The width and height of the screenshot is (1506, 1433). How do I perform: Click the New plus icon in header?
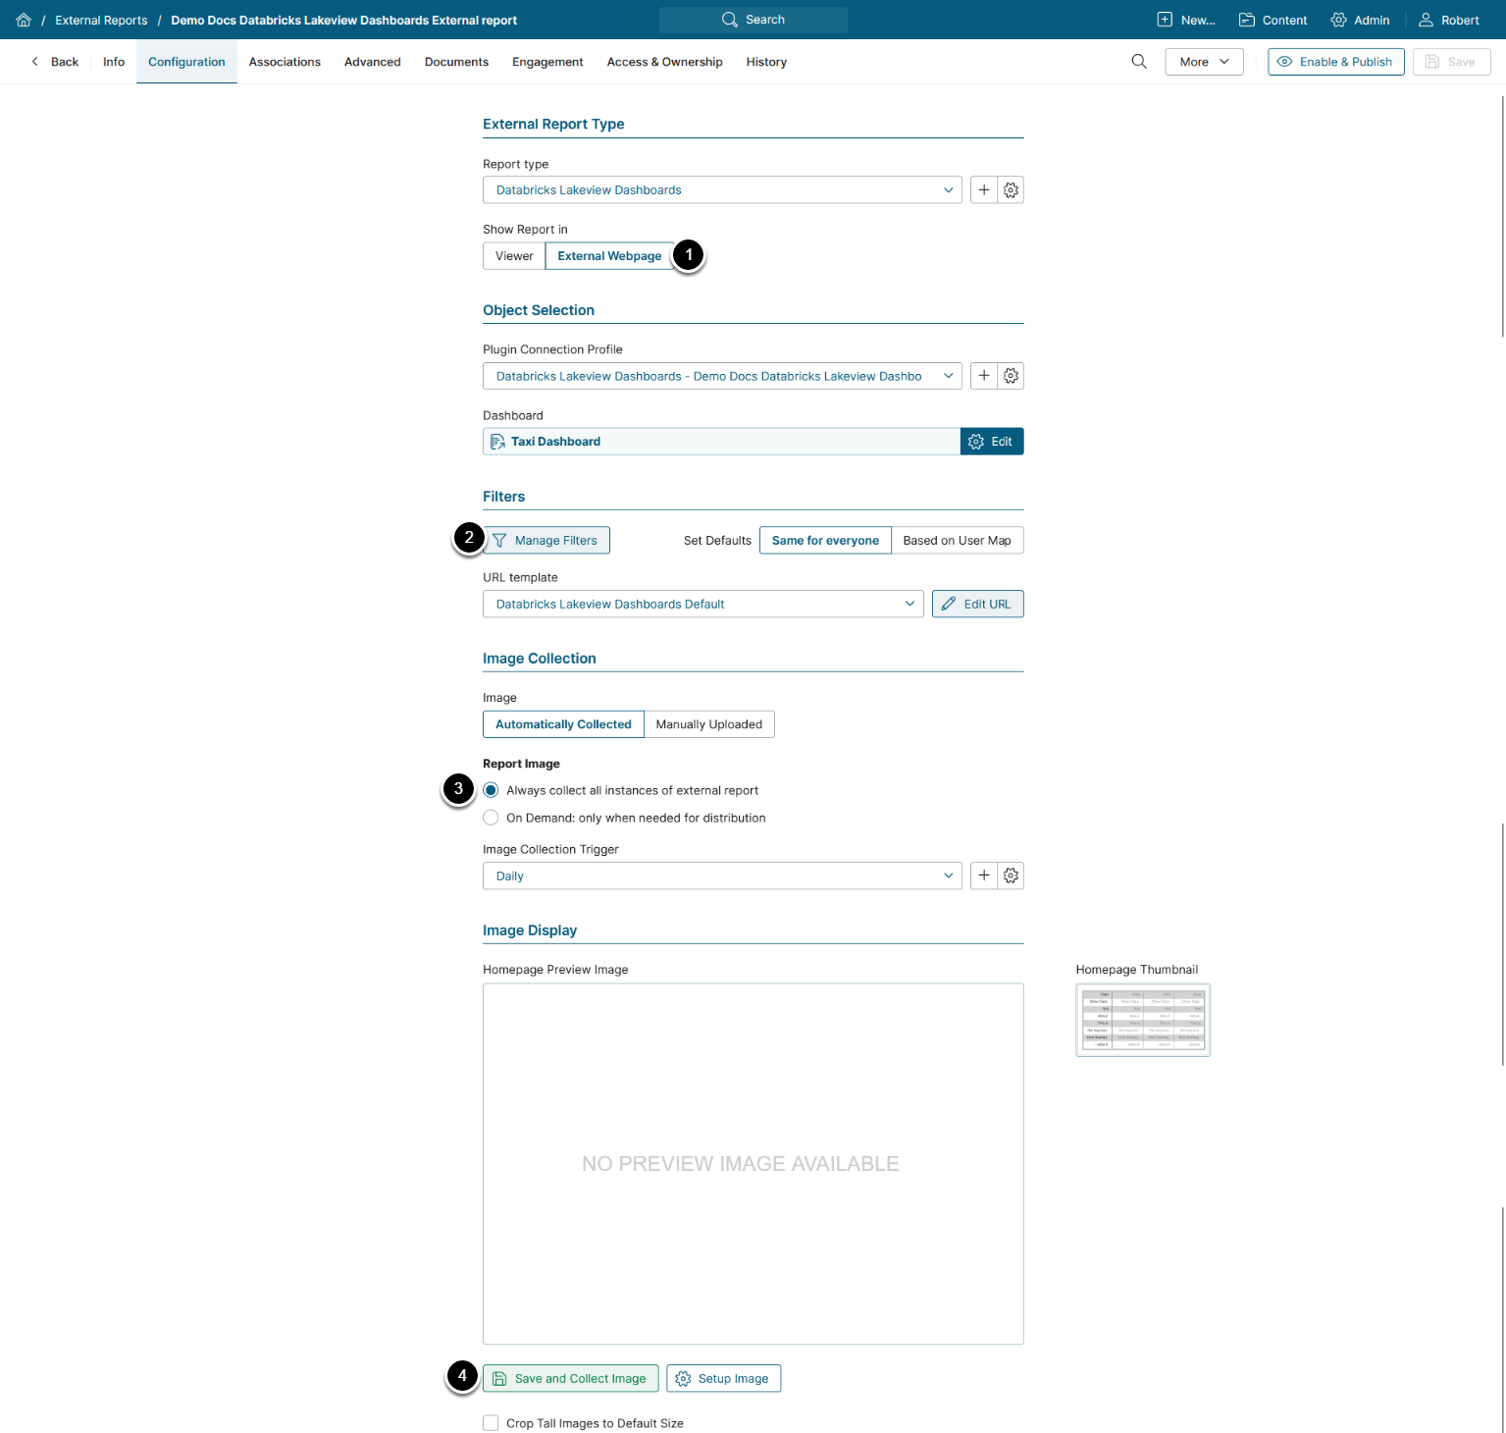(1165, 20)
